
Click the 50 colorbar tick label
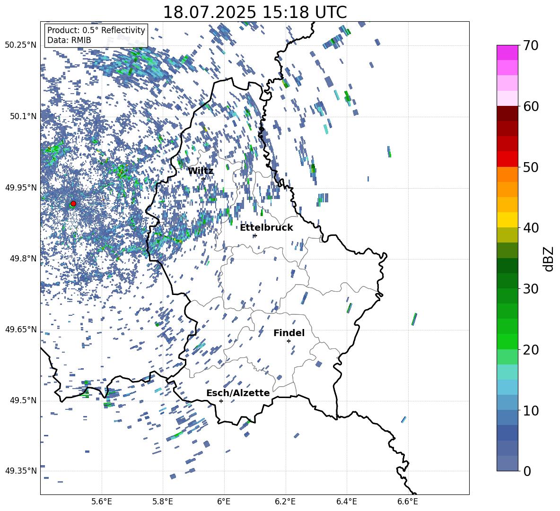point(531,167)
